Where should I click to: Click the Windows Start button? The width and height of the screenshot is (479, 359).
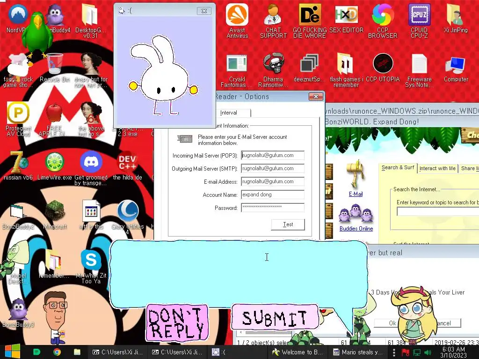point(12,352)
